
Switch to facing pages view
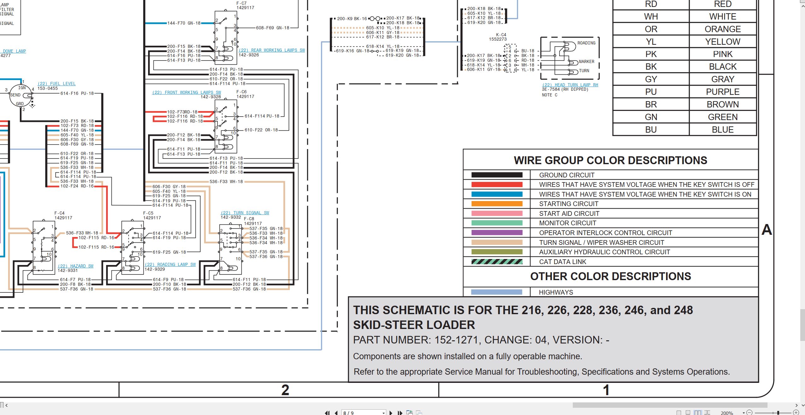pyautogui.click(x=698, y=413)
